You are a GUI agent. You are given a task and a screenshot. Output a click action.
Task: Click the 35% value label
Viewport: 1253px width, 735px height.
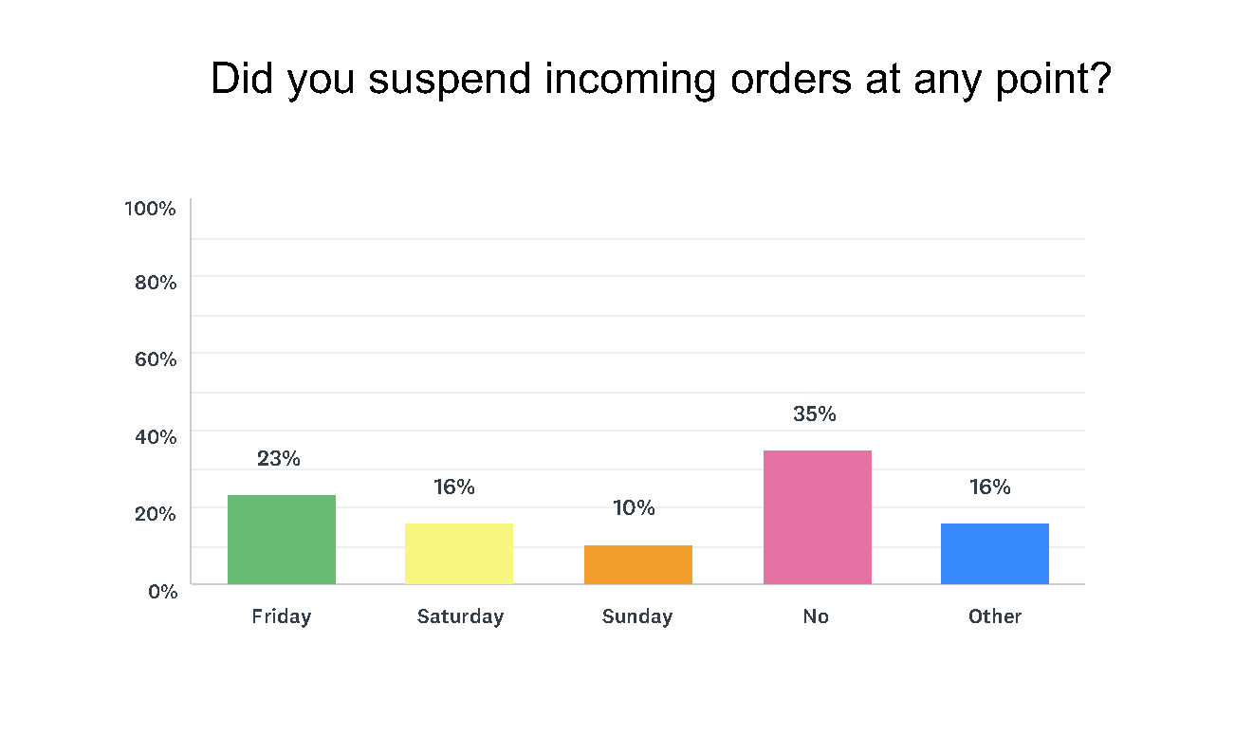tap(815, 414)
